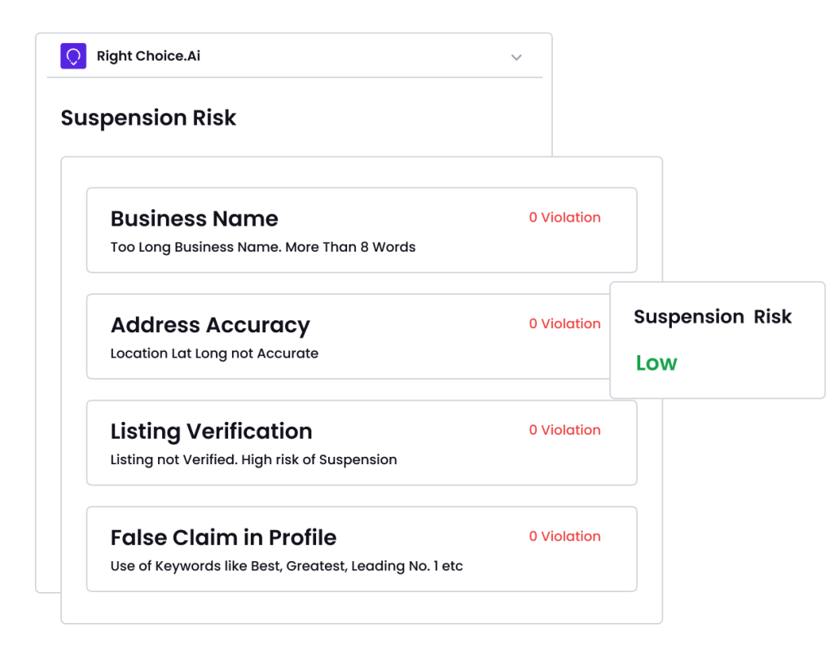This screenshot has width=834, height=654.
Task: Click 0 Violation next to Address Accuracy
Action: pyautogui.click(x=565, y=324)
